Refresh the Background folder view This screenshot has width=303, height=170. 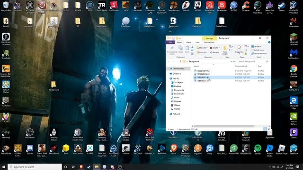(234, 61)
